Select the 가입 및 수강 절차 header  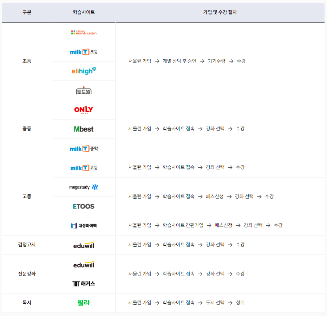tap(221, 13)
